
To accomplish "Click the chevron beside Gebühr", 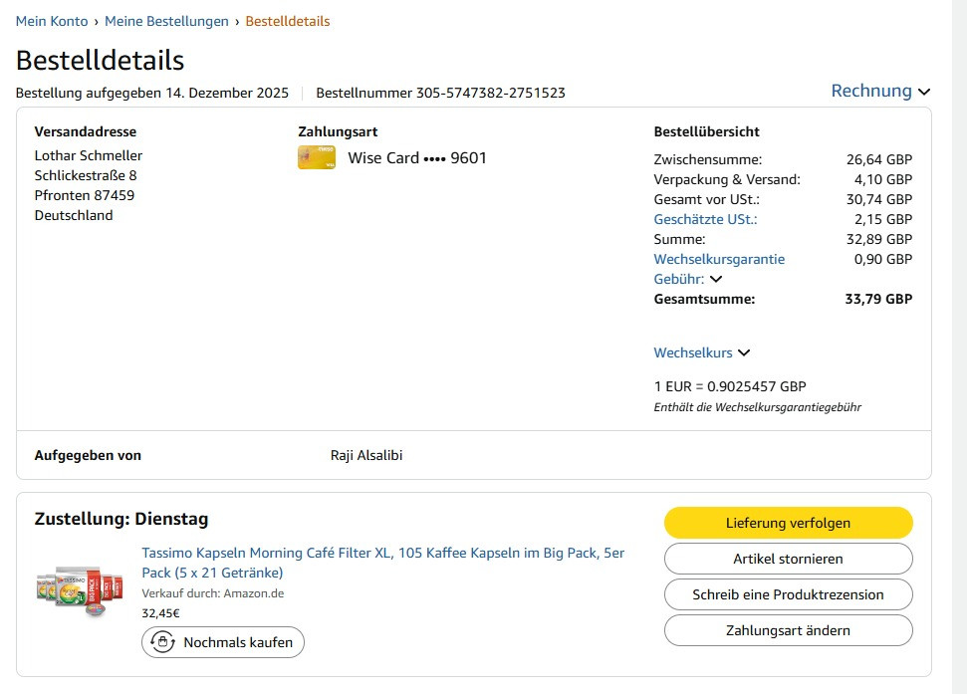I will pos(716,279).
